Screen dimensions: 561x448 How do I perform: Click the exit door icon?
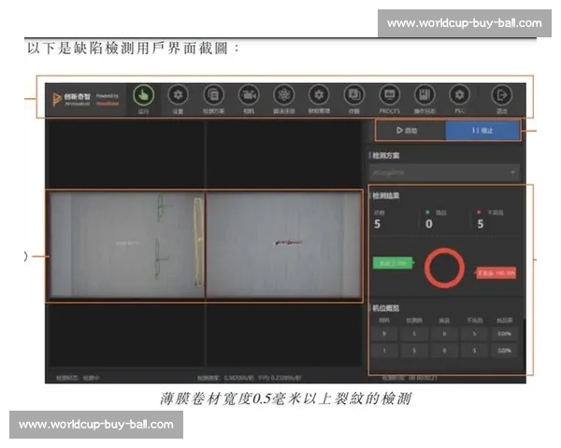click(x=502, y=95)
